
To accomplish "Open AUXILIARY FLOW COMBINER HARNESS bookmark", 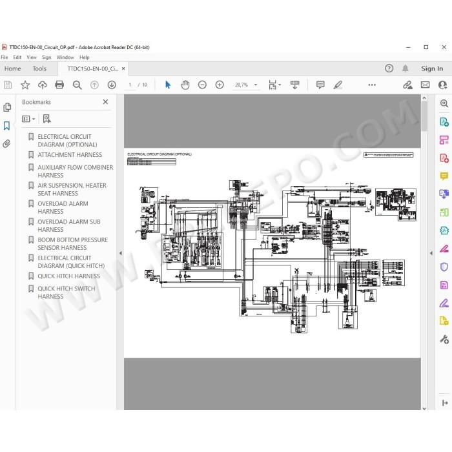I will pos(76,171).
